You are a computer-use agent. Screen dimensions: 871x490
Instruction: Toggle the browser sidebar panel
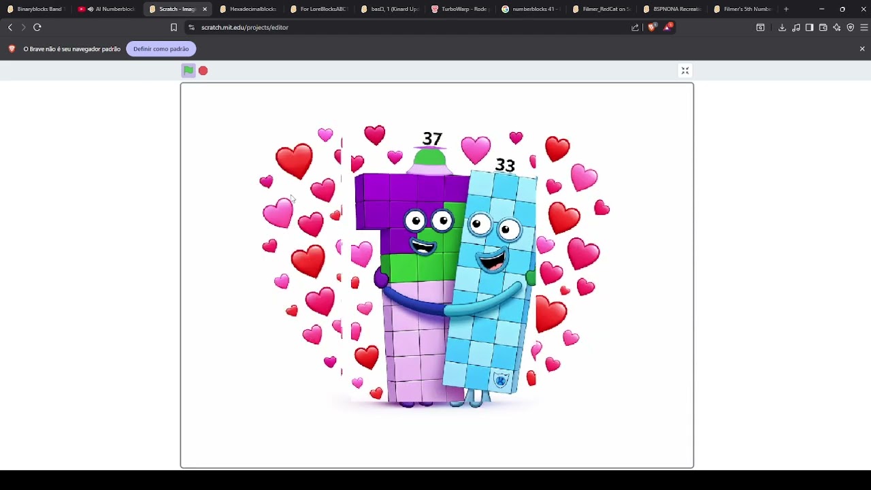pyautogui.click(x=809, y=27)
